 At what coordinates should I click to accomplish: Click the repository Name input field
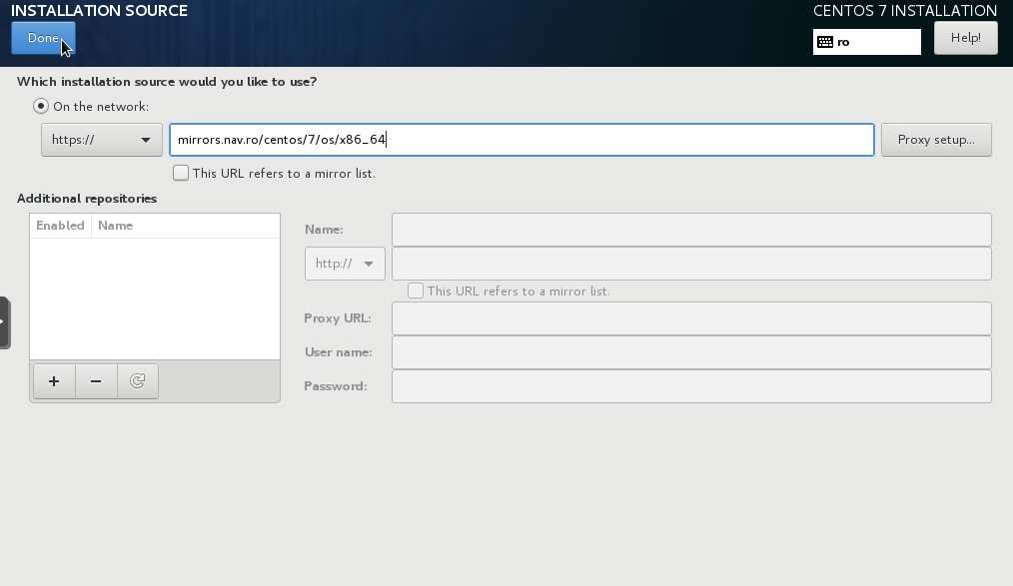coord(691,230)
